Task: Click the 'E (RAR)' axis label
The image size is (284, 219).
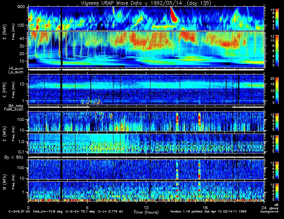Action: (4, 32)
